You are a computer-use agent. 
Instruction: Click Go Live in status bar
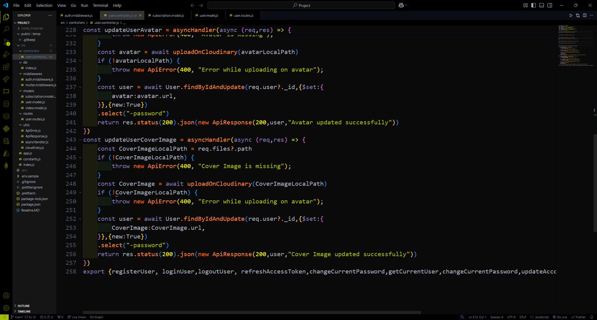(559, 317)
